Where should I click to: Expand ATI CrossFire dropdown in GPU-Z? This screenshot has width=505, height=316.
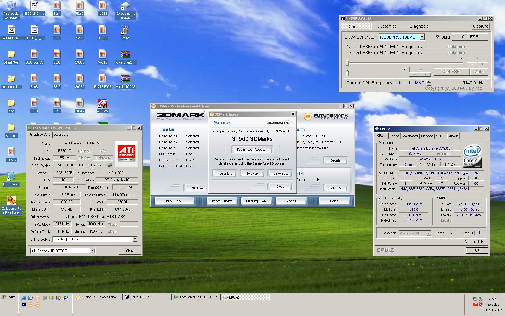[x=135, y=239]
